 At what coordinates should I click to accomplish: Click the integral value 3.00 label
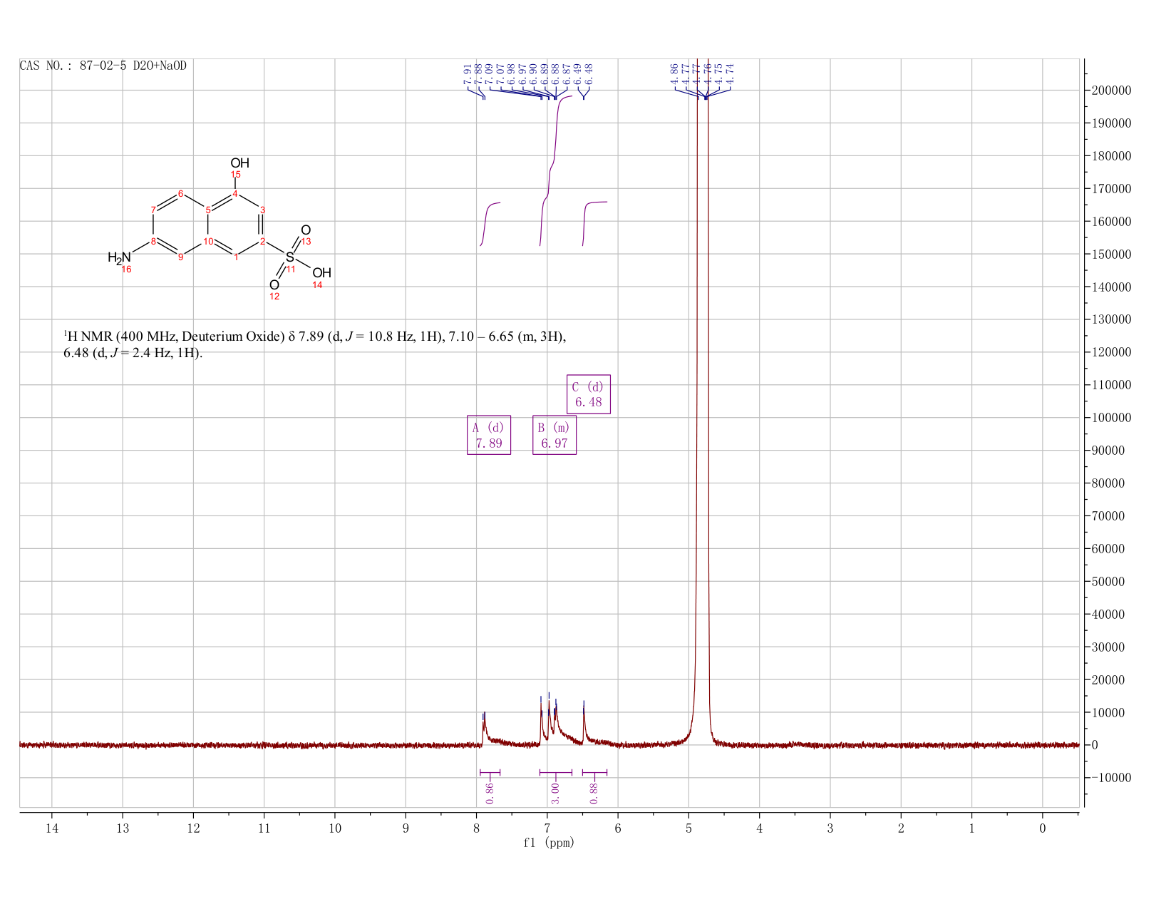556,793
